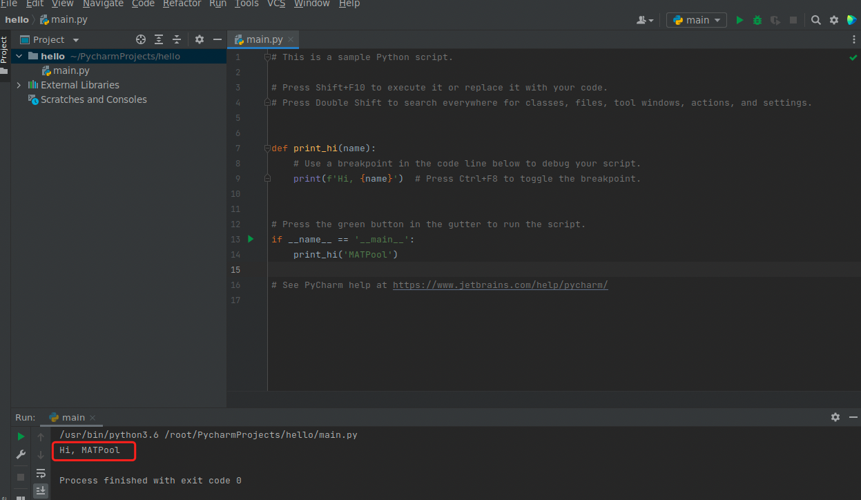Open the Refactor menu
The height and width of the screenshot is (500, 861).
[182, 3]
